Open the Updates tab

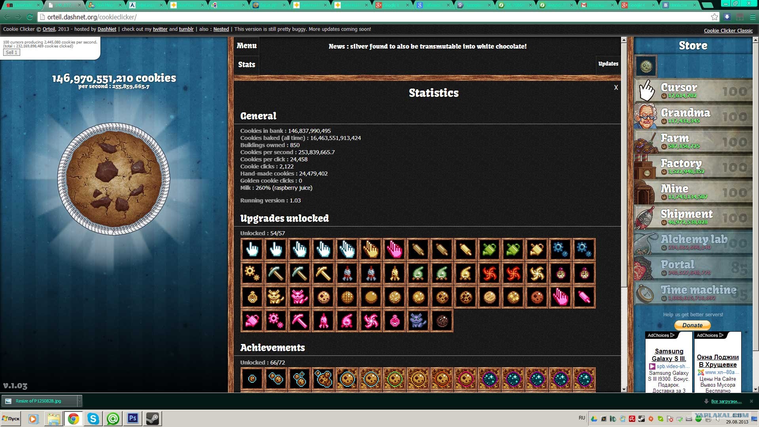[608, 64]
